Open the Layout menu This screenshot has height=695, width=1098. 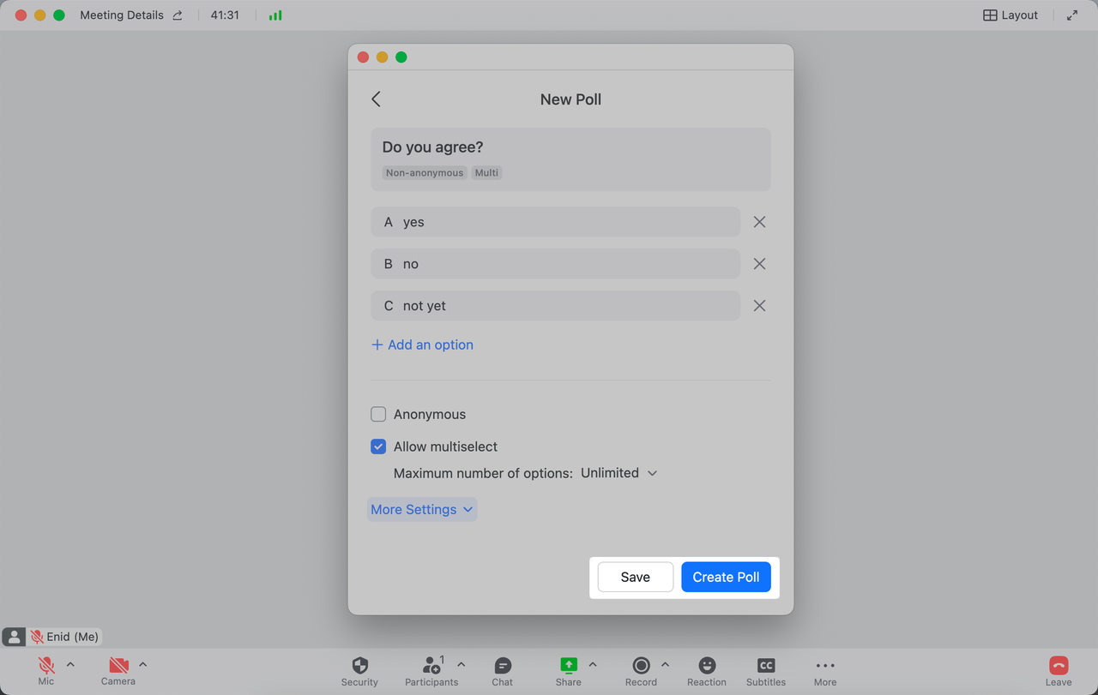1011,15
